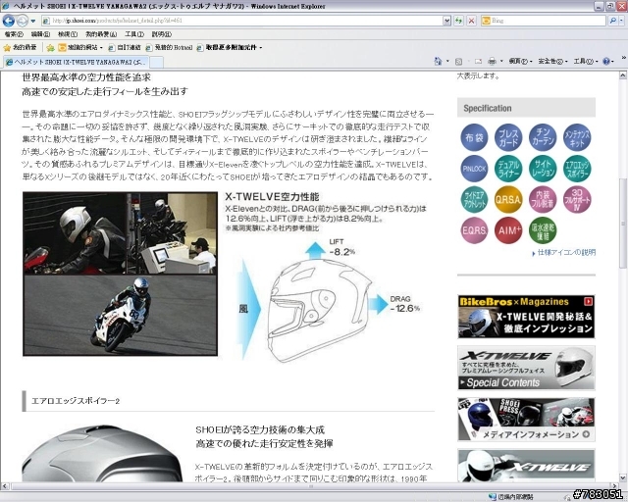Image resolution: width=628 pixels, height=502 pixels.
Task: Open 取得更多附加元件 favorites dropdown
Action: pyautogui.click(x=229, y=48)
